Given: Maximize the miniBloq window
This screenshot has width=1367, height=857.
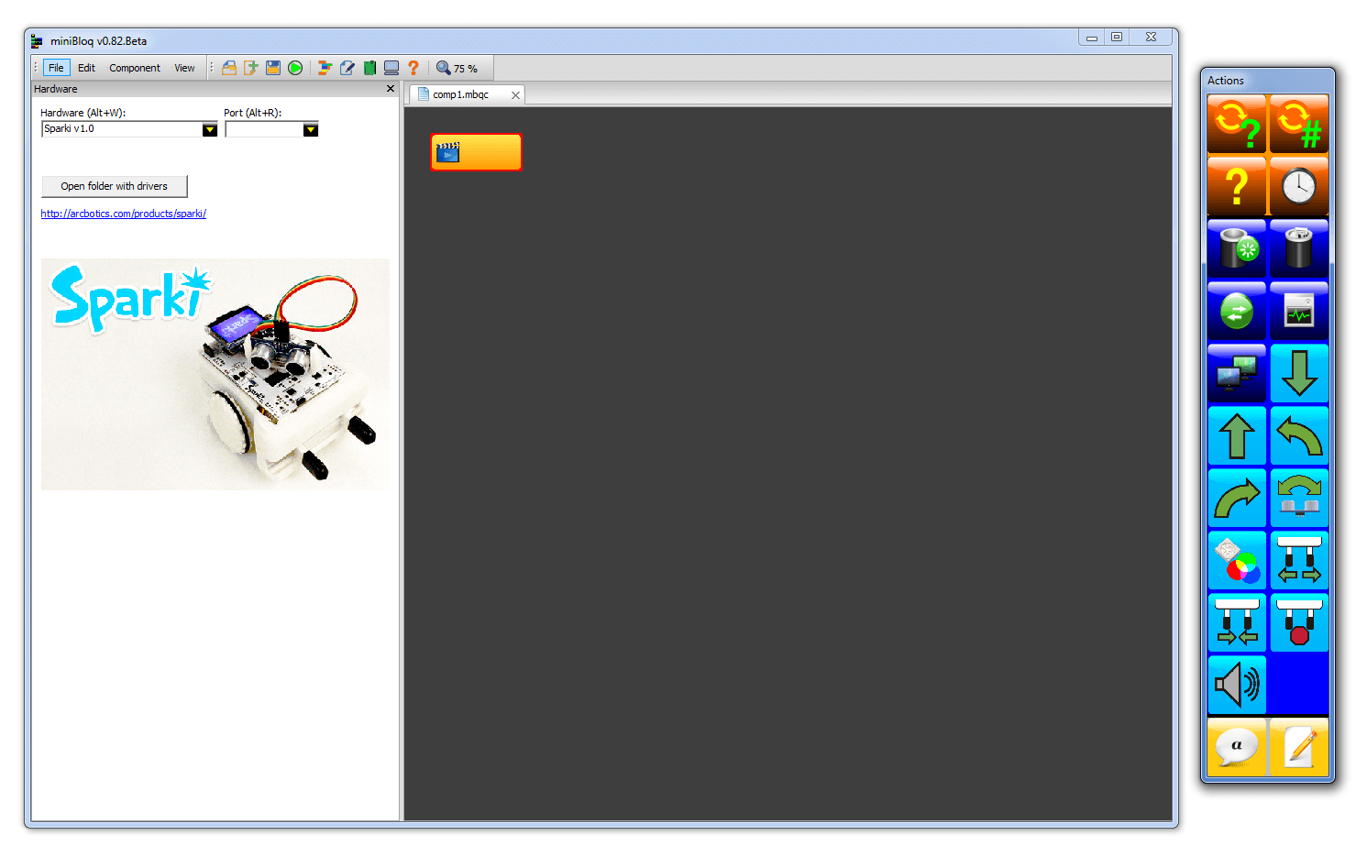Looking at the screenshot, I should coord(1117,38).
